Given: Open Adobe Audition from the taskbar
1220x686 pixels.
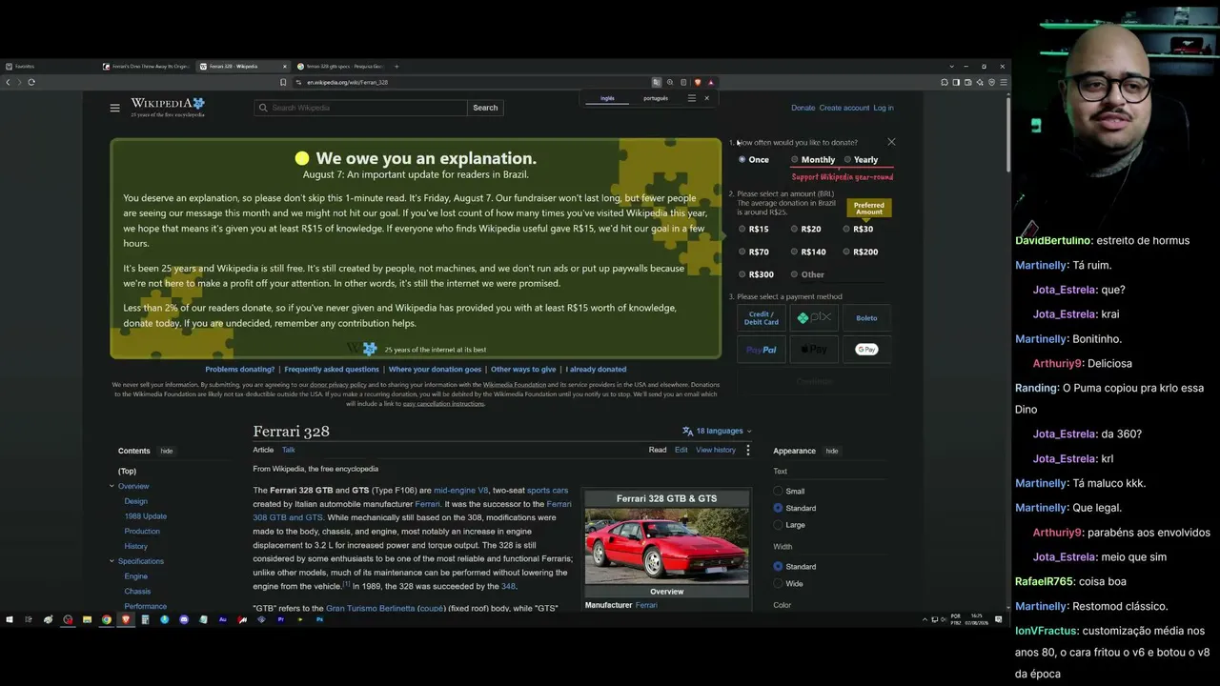Looking at the screenshot, I should point(223,619).
